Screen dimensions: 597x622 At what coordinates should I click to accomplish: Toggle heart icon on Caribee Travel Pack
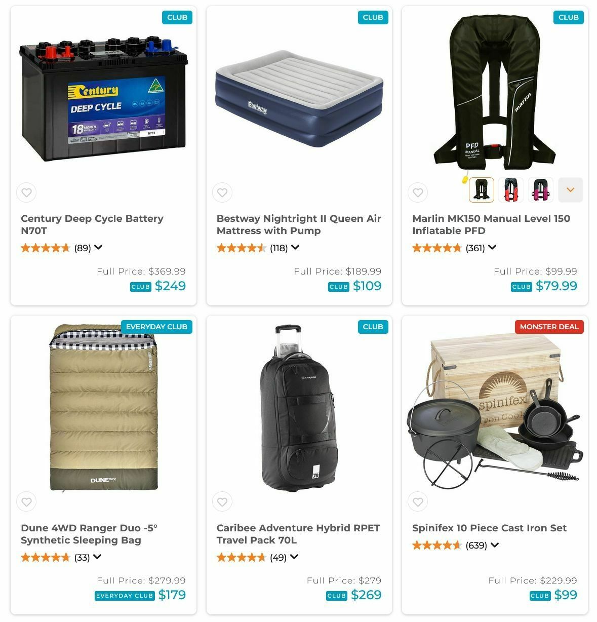(x=222, y=502)
